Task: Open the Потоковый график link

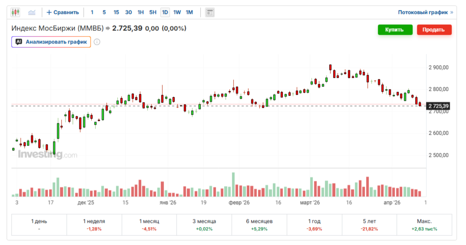Action: pyautogui.click(x=425, y=12)
